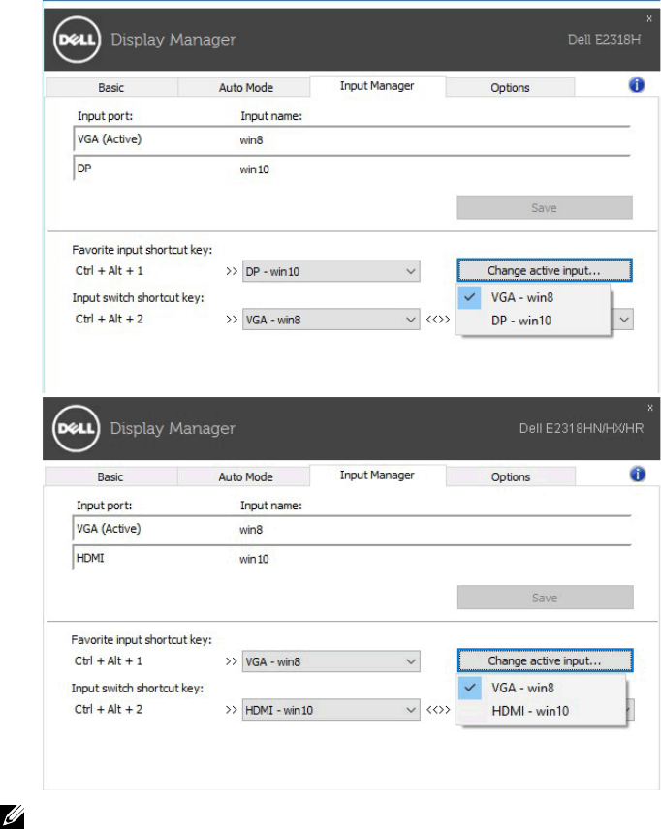Click the info icon in the E2318H window
Viewport: 661px width, 829px height.
tap(637, 85)
